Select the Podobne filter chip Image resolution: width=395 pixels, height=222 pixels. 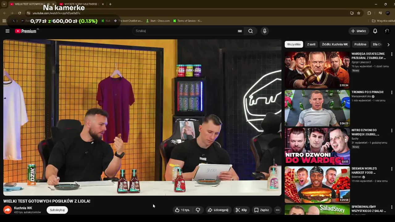tap(360, 44)
